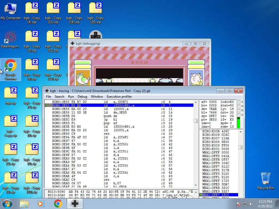Image resolution: width=279 pixels, height=209 pixels.
Task: Select stack entry ECHO:E00B 426C
Action: pyautogui.click(x=219, y=131)
